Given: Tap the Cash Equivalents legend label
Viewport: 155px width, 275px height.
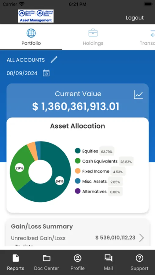Looking at the screenshot, I should point(100,161).
